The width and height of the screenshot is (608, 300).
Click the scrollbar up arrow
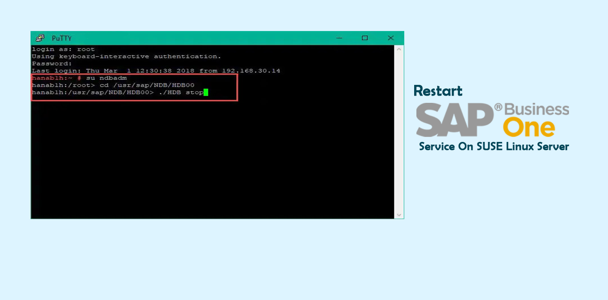399,49
